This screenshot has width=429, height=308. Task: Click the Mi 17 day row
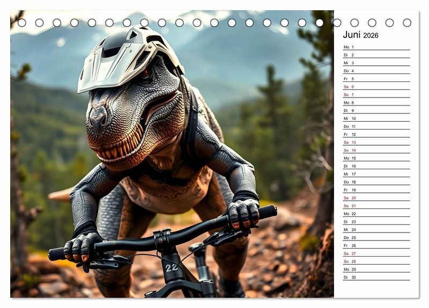pos(376,174)
